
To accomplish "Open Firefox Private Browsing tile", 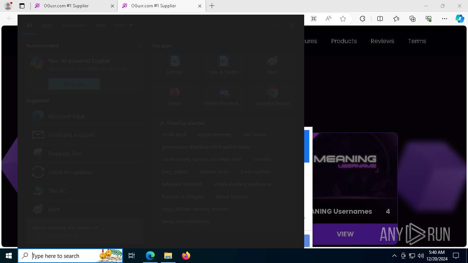I will pos(223,96).
